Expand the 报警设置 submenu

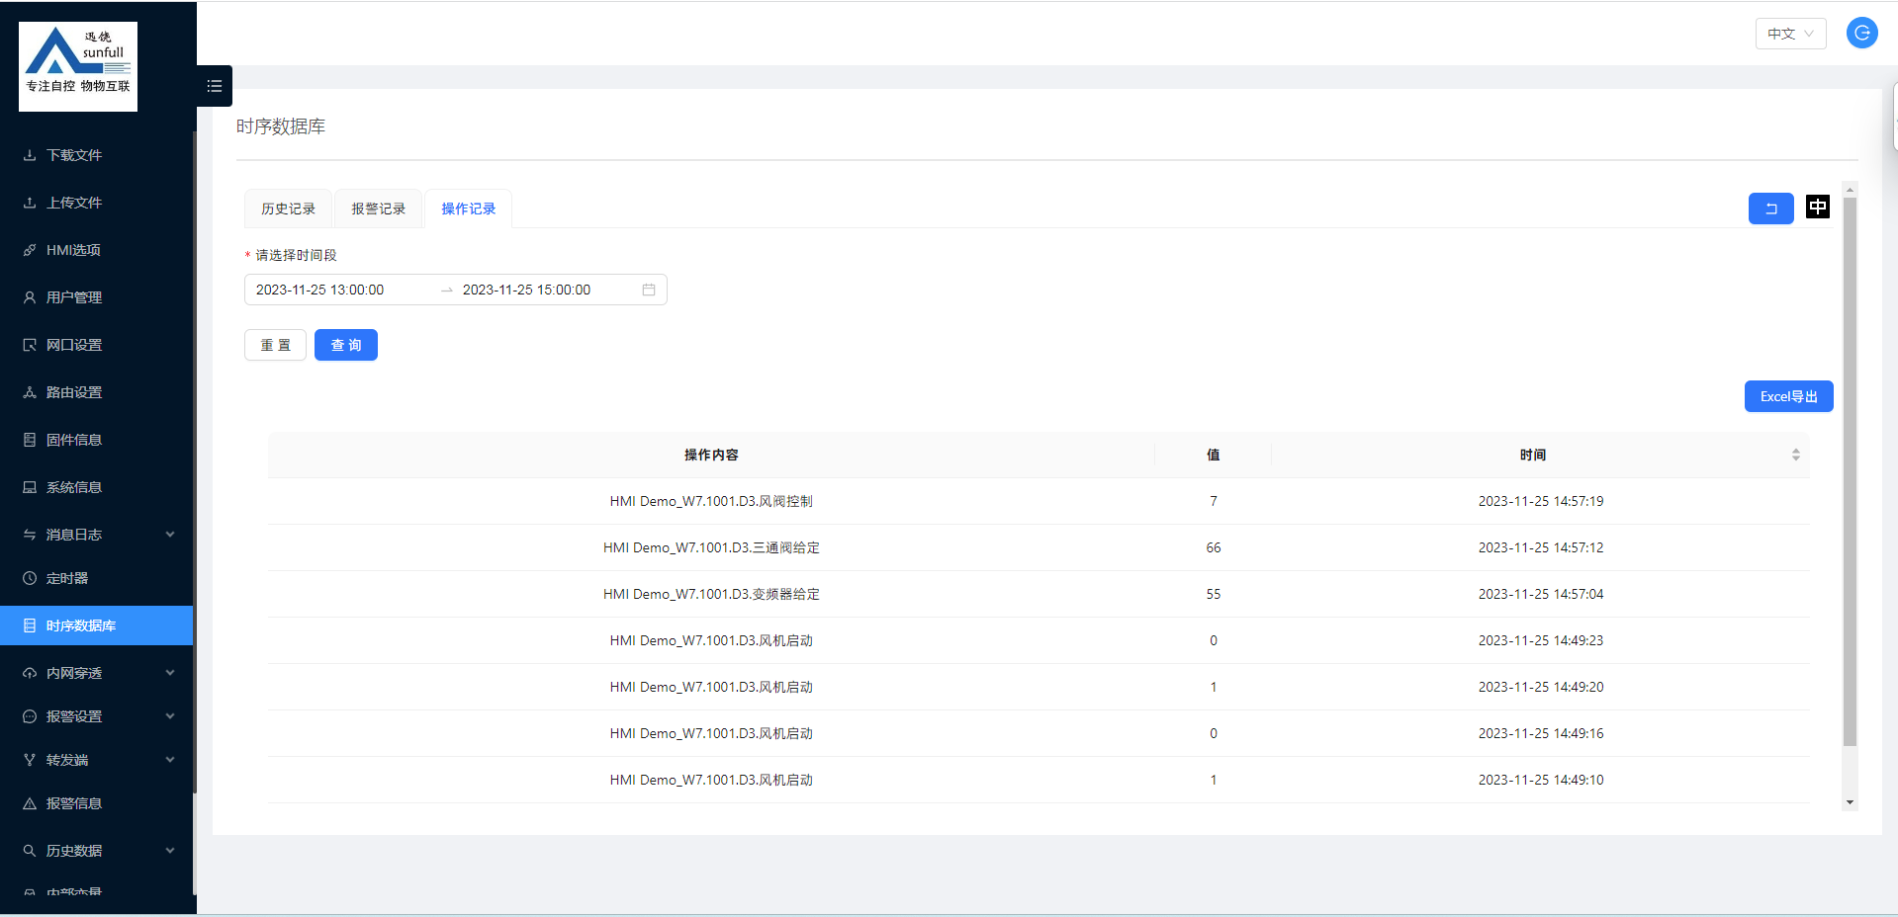click(x=97, y=716)
